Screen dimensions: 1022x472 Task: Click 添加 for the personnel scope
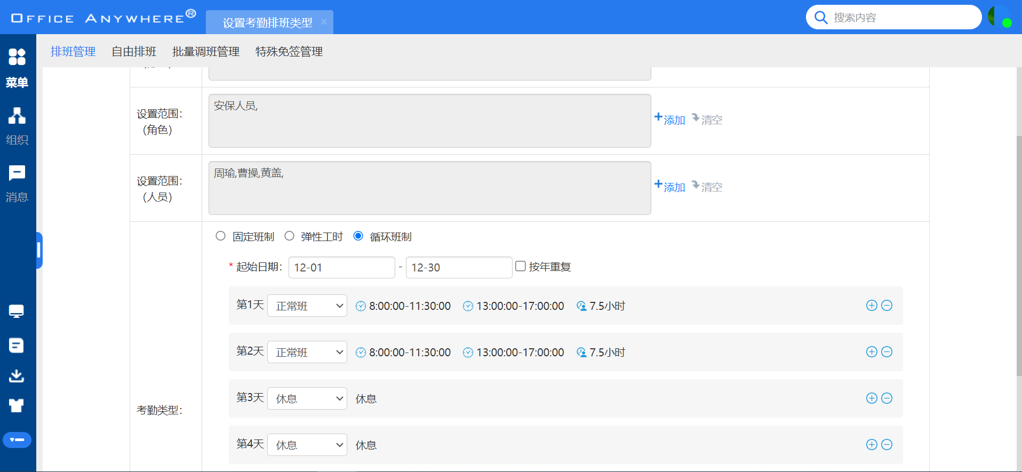(670, 187)
